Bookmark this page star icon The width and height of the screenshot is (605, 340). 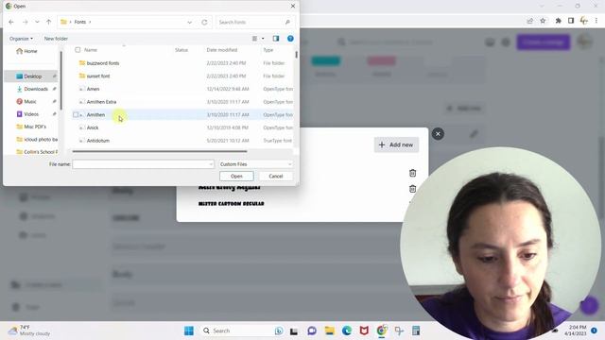(543, 21)
